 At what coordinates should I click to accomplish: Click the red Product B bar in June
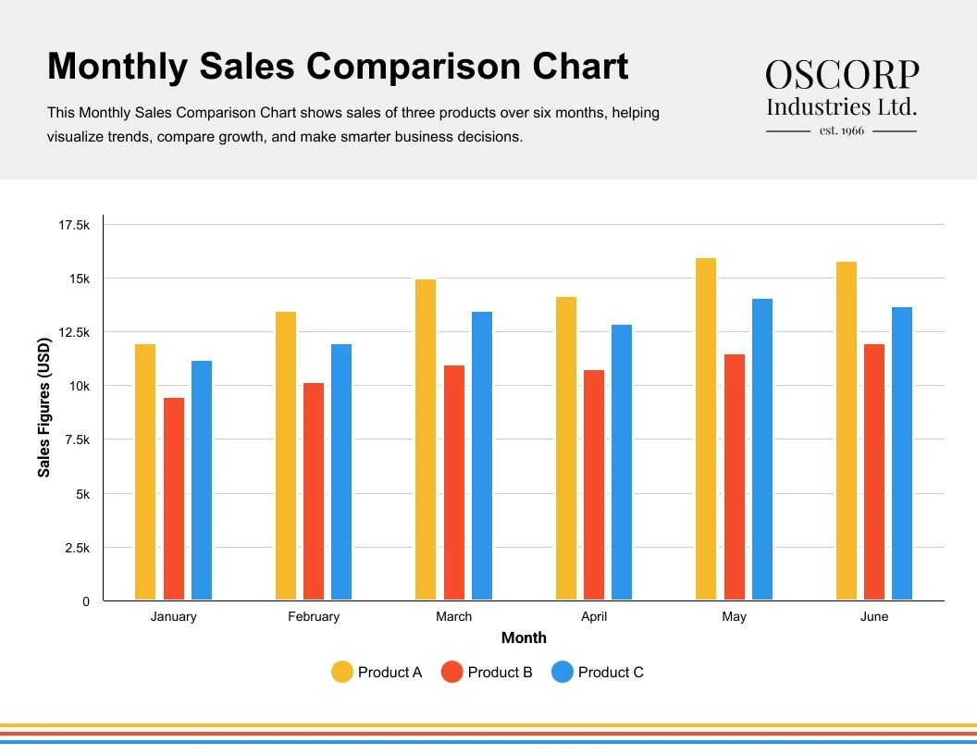pos(874,472)
